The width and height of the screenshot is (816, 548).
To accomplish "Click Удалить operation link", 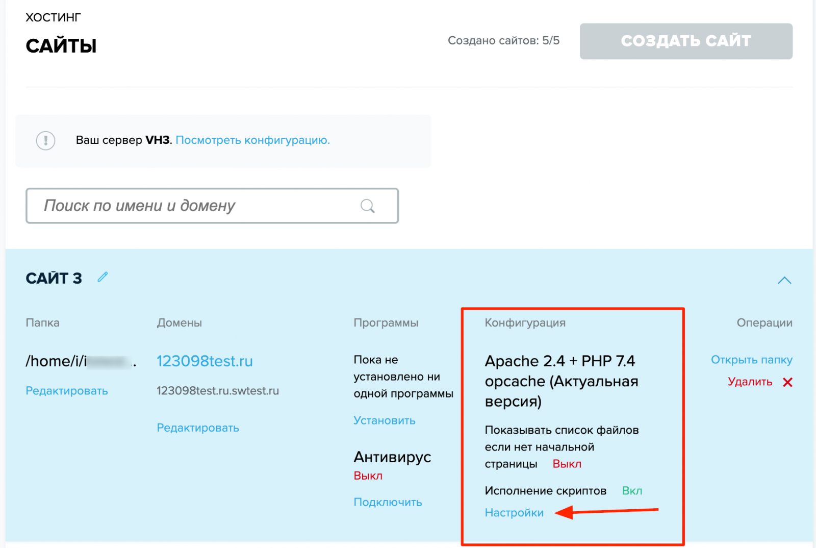I will (750, 382).
